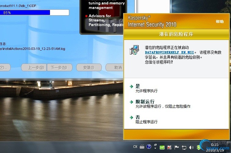Image resolution: width=231 pixels, height=153 pixels.
Task: Click the 允许程序执行 description text
Action: 147,91
